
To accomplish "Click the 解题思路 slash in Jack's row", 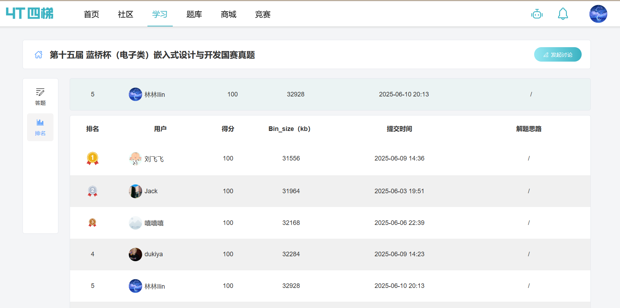I will click(529, 191).
